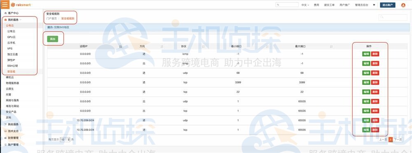Sort table by 协议 column arrows
412x153 pixels.
[203, 46]
